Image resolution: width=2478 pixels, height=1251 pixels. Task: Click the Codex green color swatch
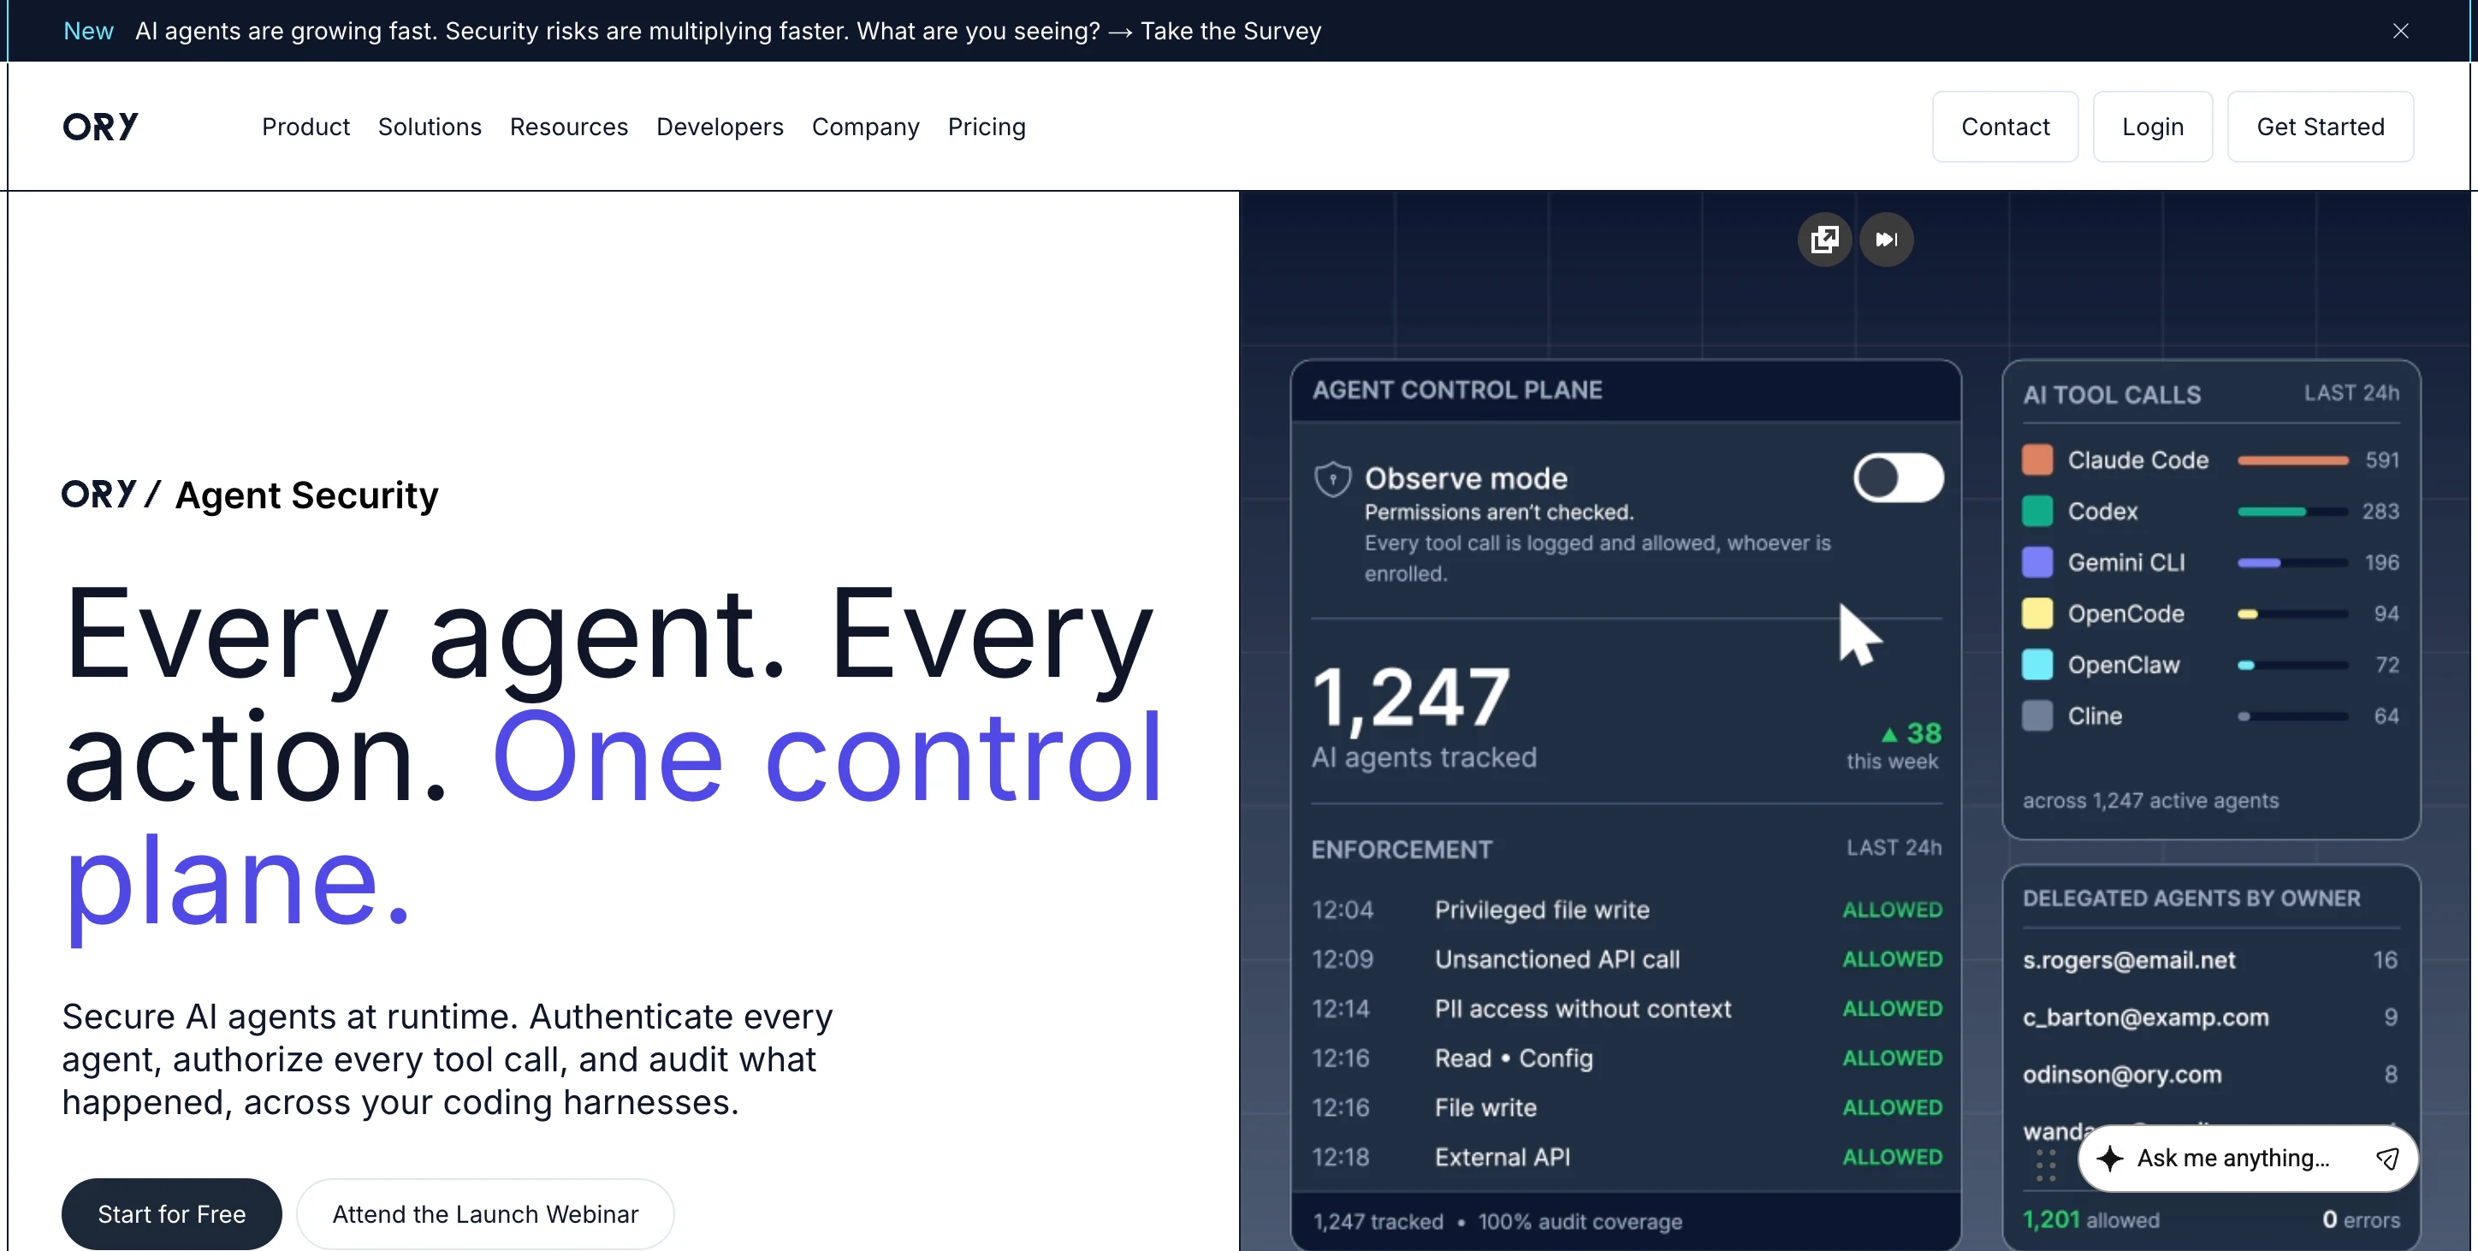pos(2036,511)
